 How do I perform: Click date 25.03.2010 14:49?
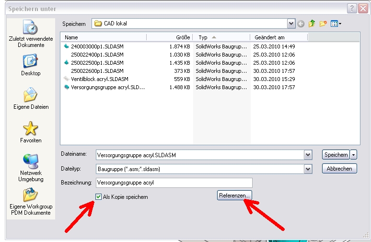tap(274, 46)
